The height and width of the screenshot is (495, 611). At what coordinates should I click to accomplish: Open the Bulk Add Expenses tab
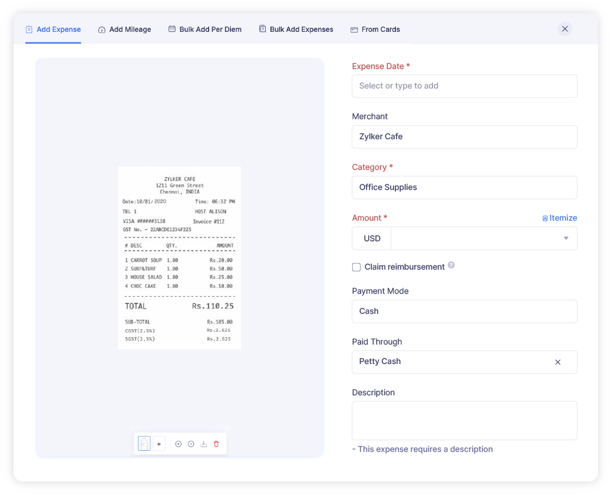tap(296, 29)
